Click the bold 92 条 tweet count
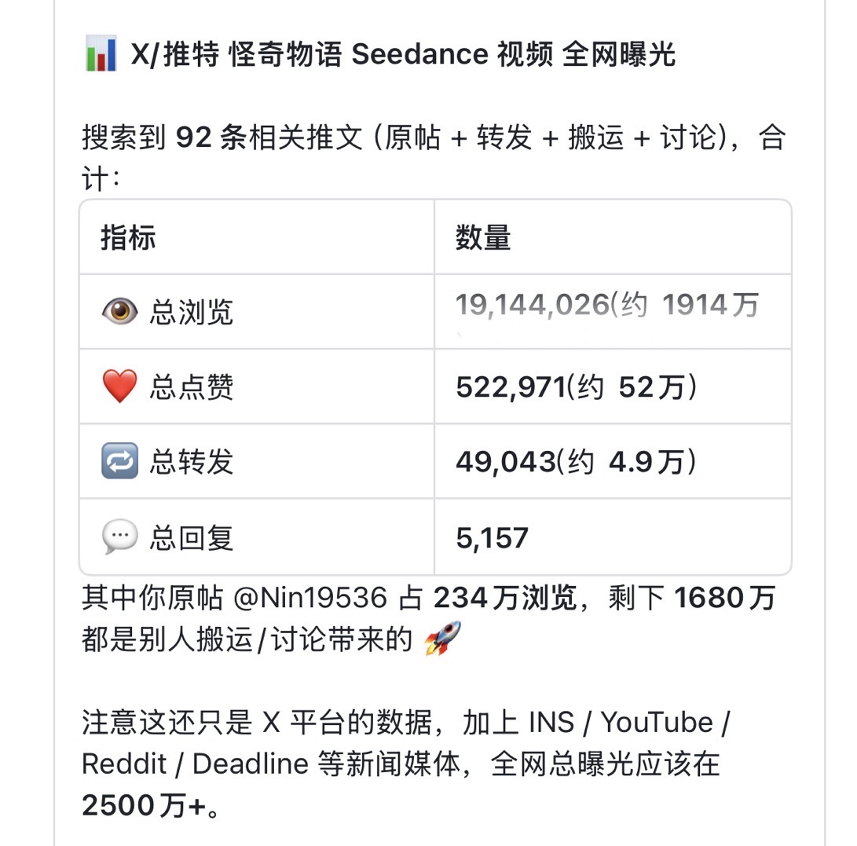This screenshot has height=846, width=857. 210,138
